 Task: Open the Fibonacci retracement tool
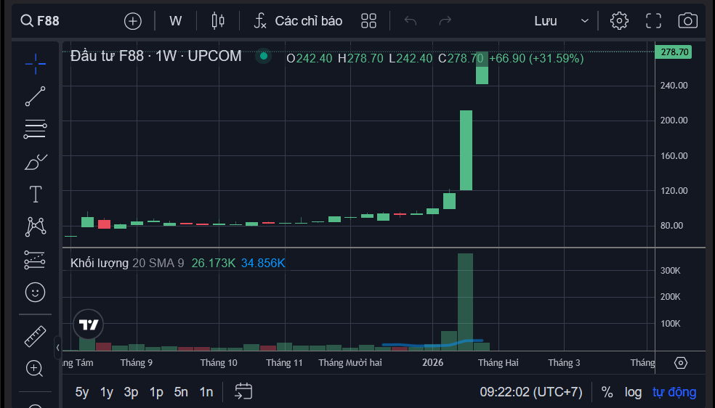tap(35, 129)
